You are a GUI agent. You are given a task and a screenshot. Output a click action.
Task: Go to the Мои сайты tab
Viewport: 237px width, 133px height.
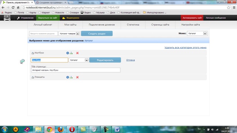pos(70,25)
